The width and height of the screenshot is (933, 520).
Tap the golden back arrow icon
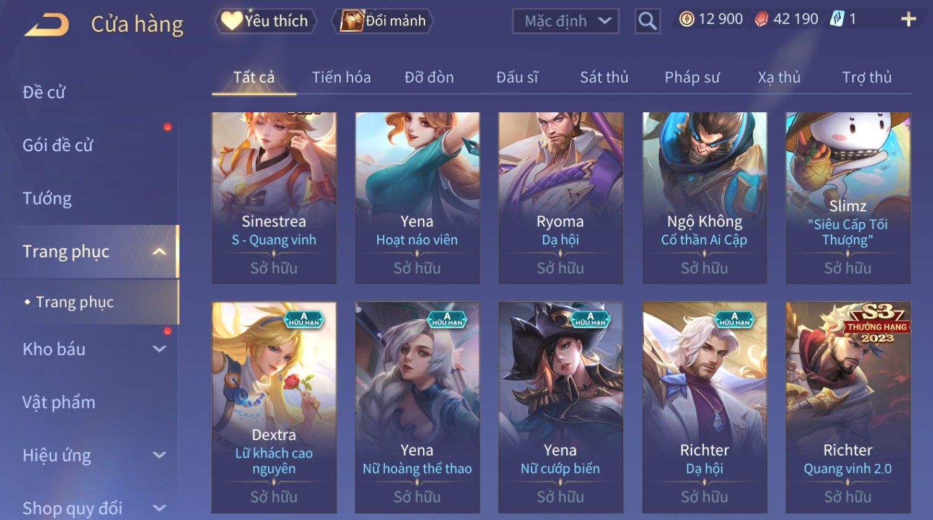coord(47,24)
